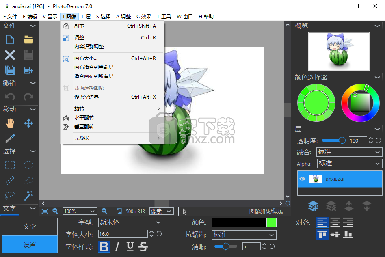385x257 pixels.
Task: Reset the 字体大小 font size value
Action: tap(159, 234)
